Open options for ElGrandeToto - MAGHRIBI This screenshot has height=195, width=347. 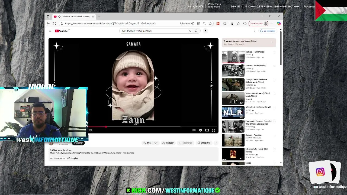(275, 149)
